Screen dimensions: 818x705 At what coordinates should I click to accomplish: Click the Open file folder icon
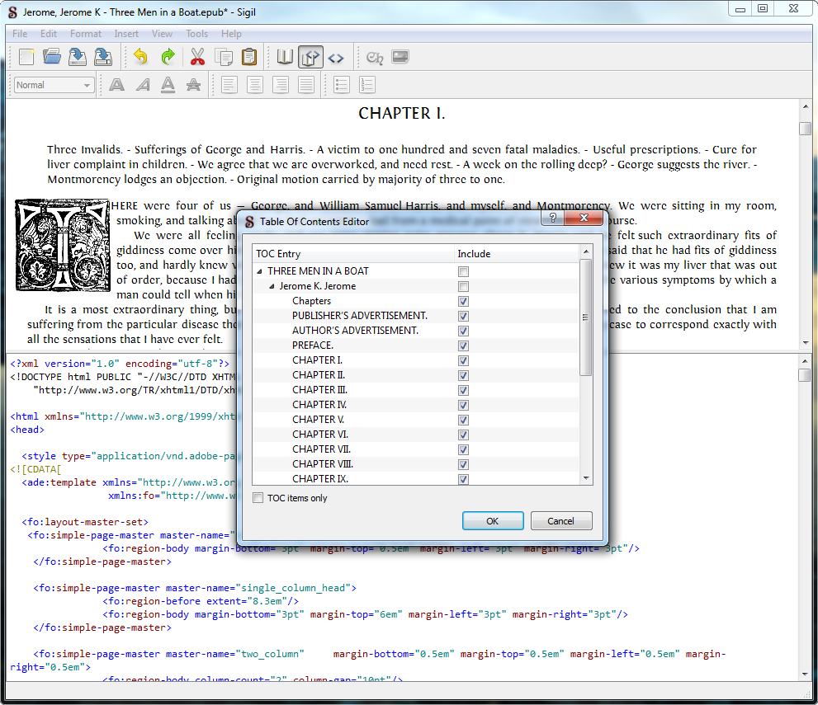pos(52,57)
